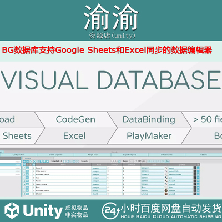Click the blue end-of-row button for Bow
Image resolution: width=222 pixels, height=222 pixels.
[x=198, y=188]
